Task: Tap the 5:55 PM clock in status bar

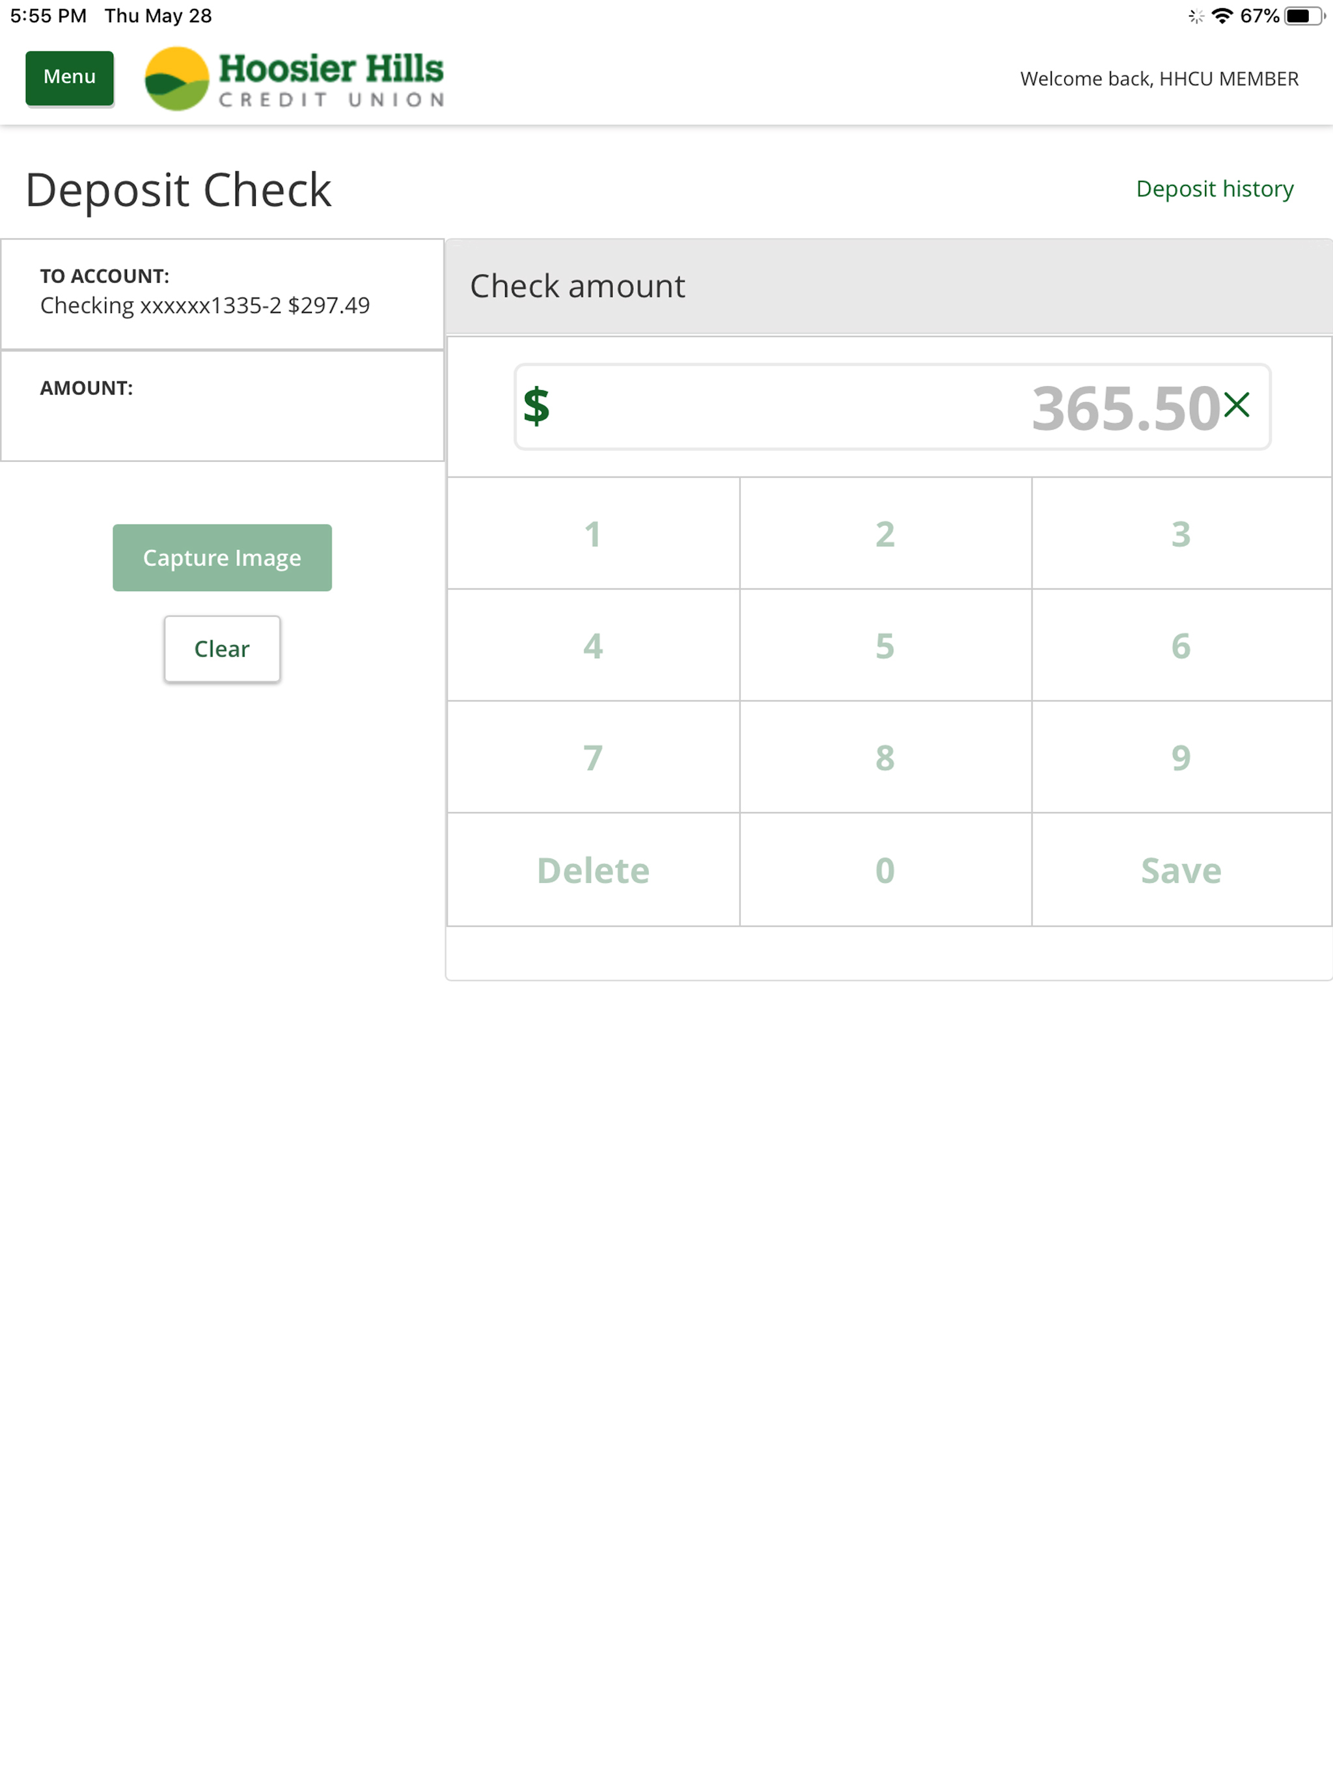Action: pos(48,16)
